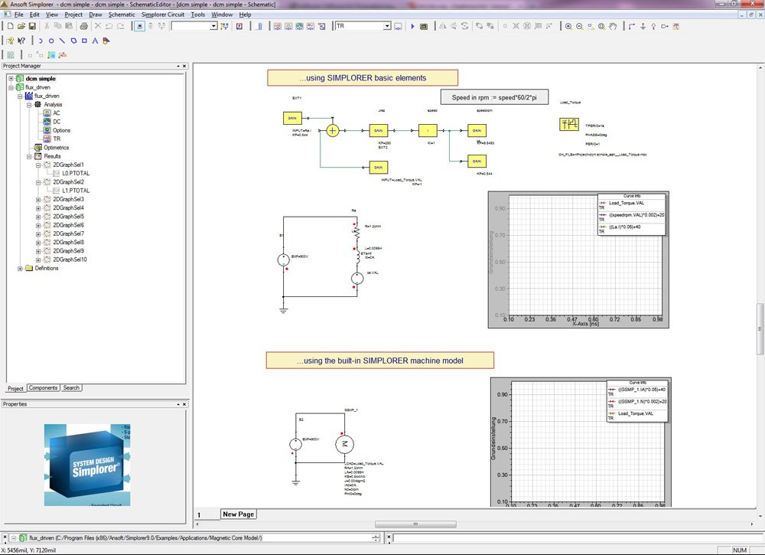Viewport: 765px width, 555px height.
Task: Click the Zoom In magnifier icon
Action: [x=568, y=26]
